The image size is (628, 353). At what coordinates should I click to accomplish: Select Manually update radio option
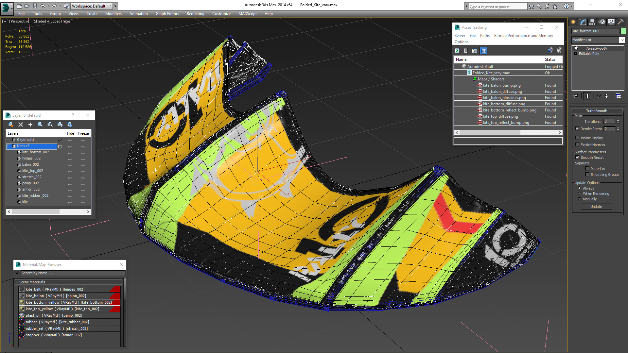[580, 199]
